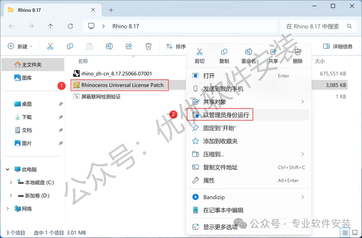The width and height of the screenshot is (362, 238).
Task: Go back with the left arrow button
Action: pos(11,26)
